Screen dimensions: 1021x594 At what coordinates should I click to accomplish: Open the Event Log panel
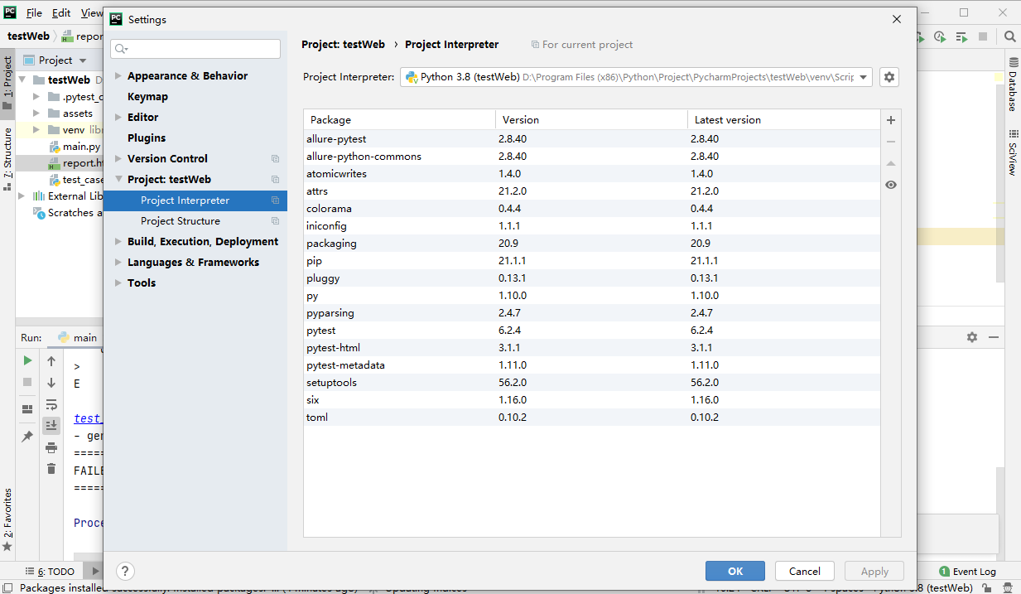click(967, 572)
